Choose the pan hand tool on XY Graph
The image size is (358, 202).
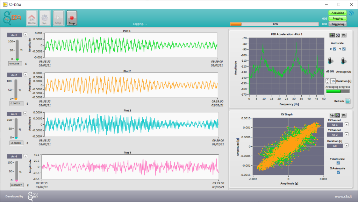tap(343, 115)
